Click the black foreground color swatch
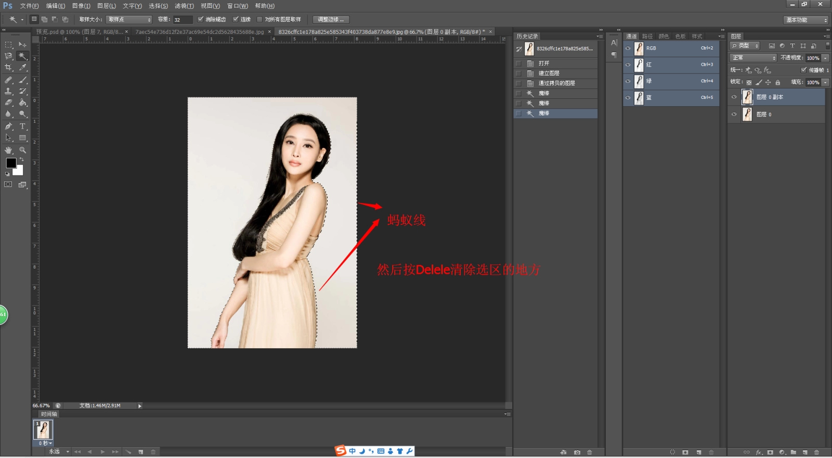 click(10, 163)
